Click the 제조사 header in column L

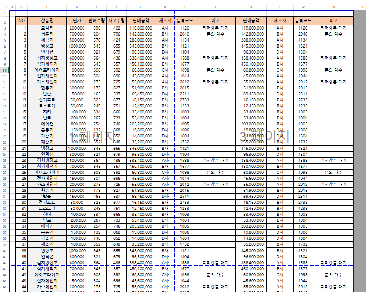[280, 21]
